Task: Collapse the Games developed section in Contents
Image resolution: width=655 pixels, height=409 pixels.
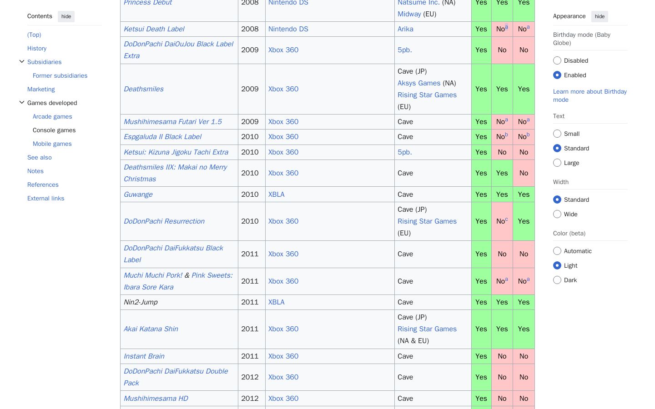Action: [x=22, y=103]
